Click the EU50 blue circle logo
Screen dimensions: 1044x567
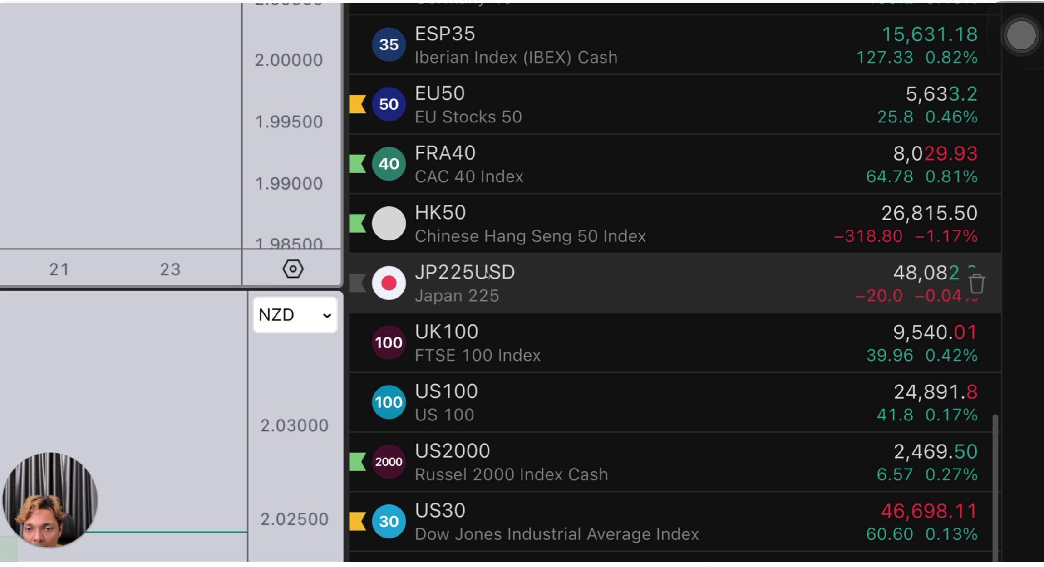[389, 104]
